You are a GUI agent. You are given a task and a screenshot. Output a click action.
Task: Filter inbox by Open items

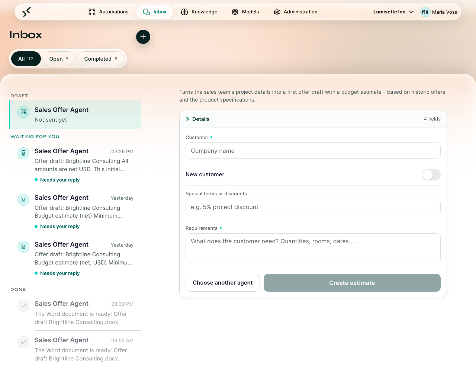point(59,59)
